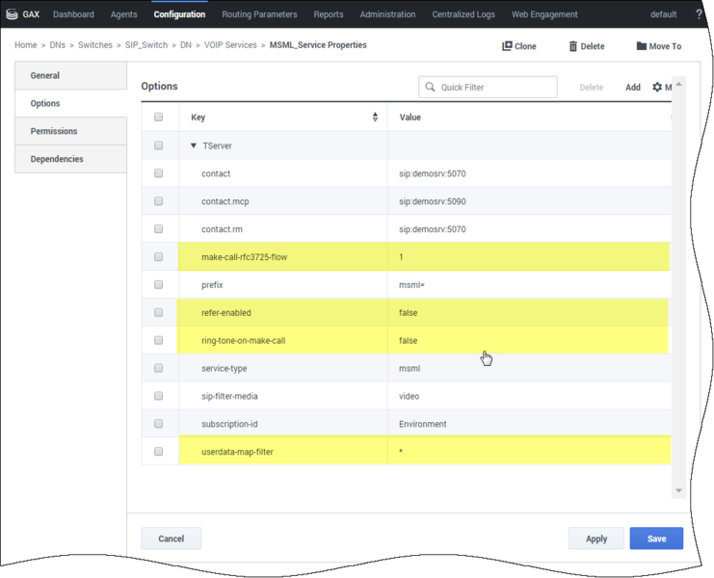
Task: Sort by Key column arrows
Action: click(375, 117)
